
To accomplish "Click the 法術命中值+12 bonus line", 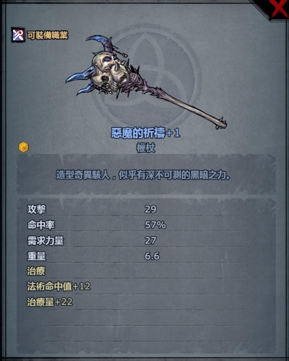I will (59, 286).
